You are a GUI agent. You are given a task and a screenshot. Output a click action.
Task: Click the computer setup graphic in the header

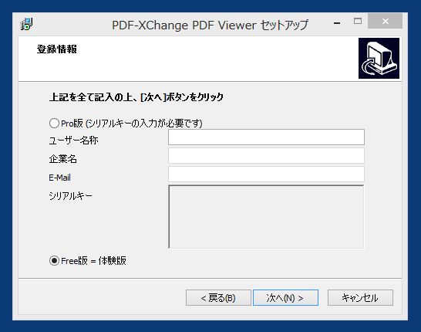tap(379, 59)
